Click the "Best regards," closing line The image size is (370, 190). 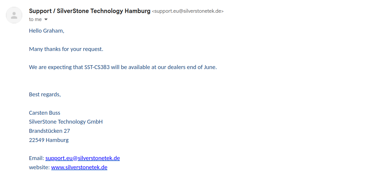45,94
